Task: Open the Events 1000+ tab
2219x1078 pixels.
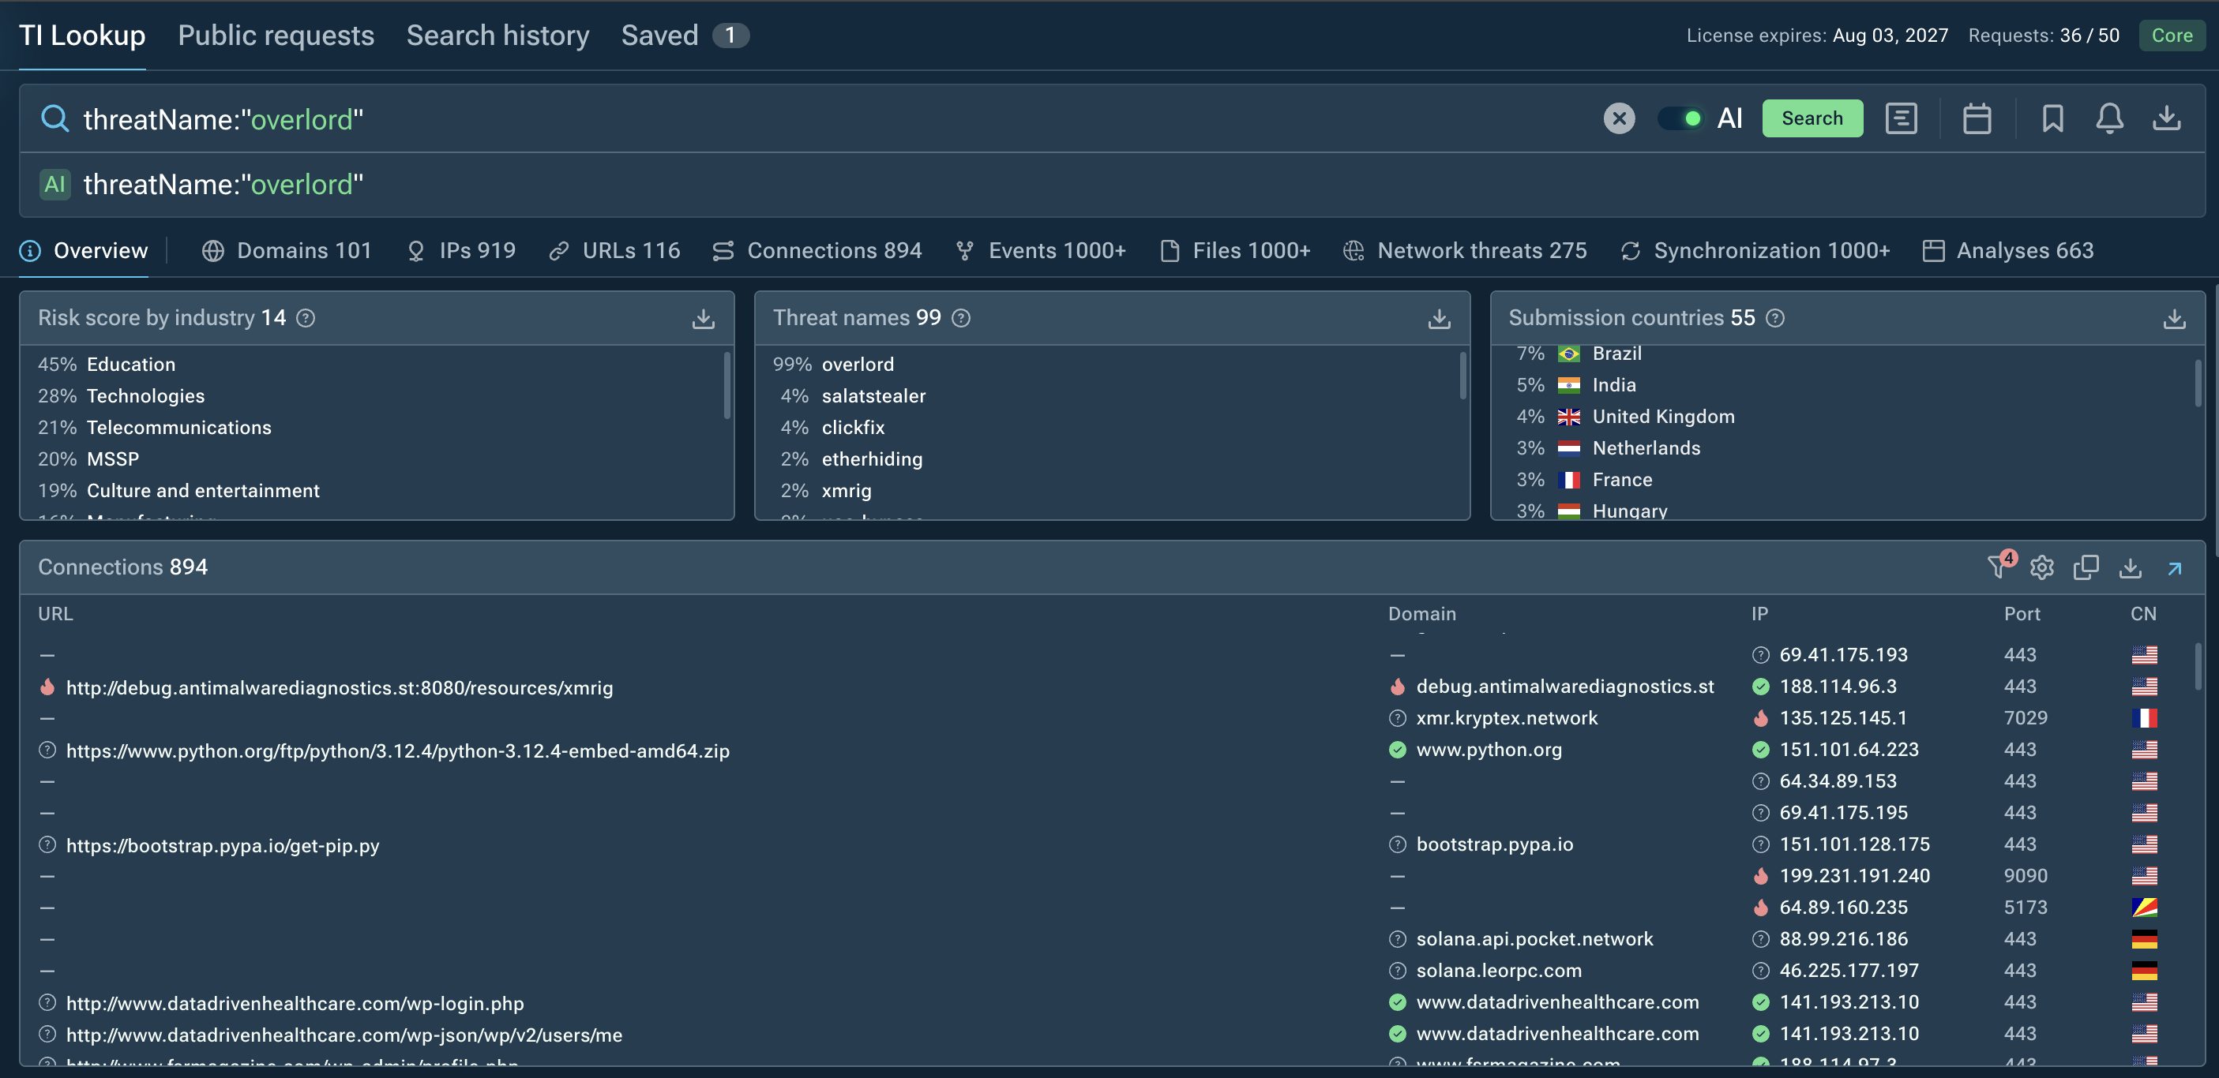Action: (x=1041, y=250)
